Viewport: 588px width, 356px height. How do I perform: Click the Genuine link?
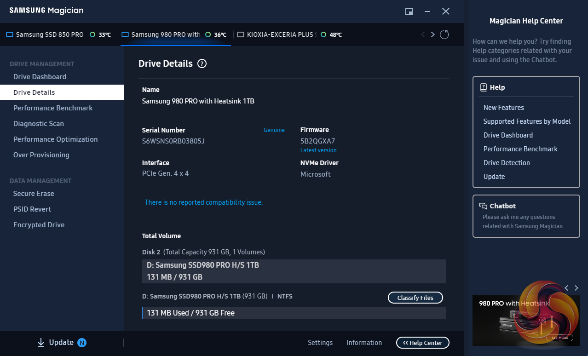tap(274, 130)
